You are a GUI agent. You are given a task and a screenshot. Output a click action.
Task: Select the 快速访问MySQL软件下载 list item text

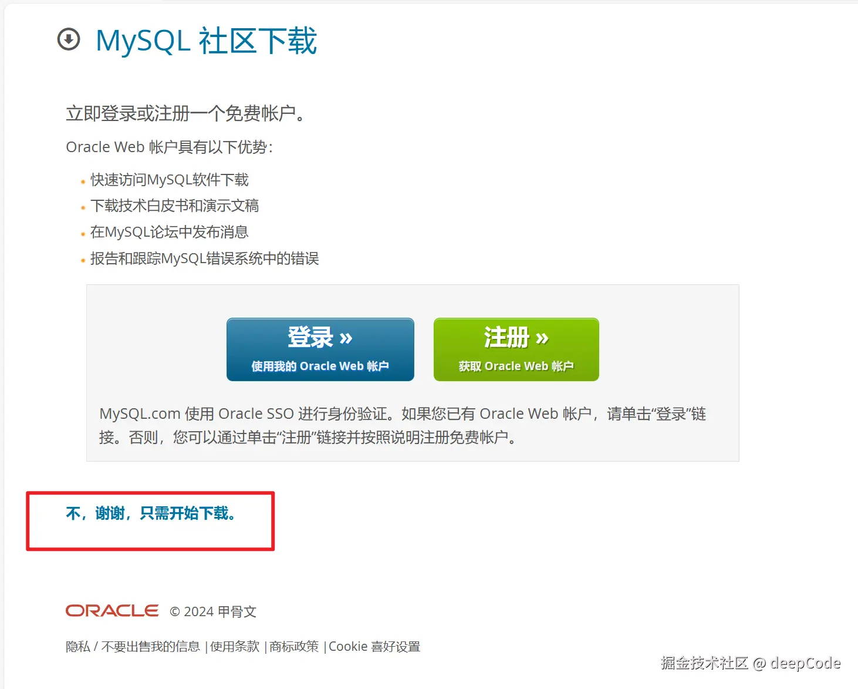[x=170, y=180]
